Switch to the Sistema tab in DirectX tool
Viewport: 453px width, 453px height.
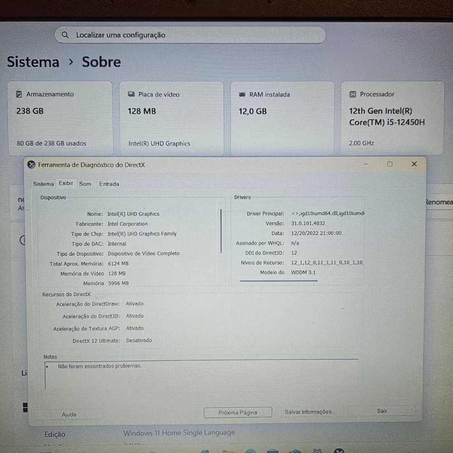pos(43,184)
